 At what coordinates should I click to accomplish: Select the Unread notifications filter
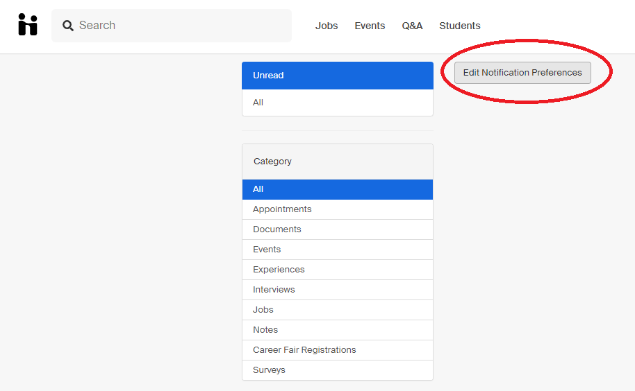click(x=338, y=76)
